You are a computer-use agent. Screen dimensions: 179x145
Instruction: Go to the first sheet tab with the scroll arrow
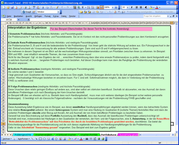pyautogui.click(x=2, y=135)
